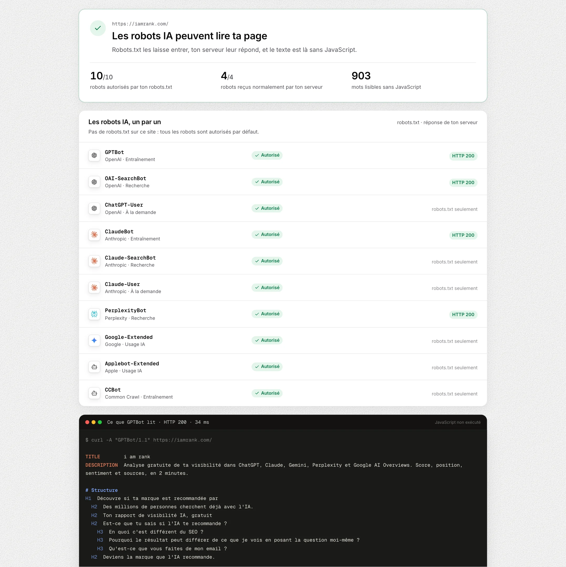The image size is (566, 567).
Task: Click the robot icon beside CCBot
Action: click(94, 393)
